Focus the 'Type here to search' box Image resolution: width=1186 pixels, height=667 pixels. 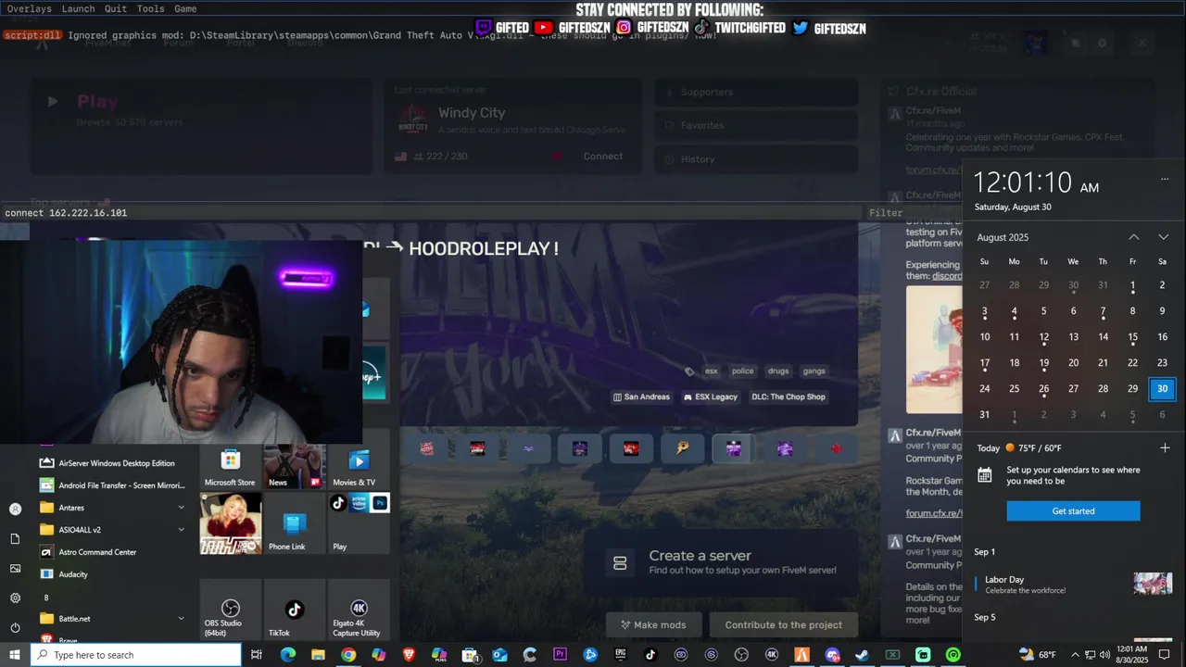pyautogui.click(x=136, y=655)
